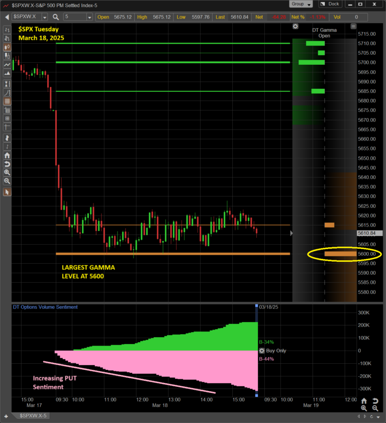Viewport: 386px width, 423px height.
Task: Open gear settings next to Buy Only
Action: (x=261, y=351)
